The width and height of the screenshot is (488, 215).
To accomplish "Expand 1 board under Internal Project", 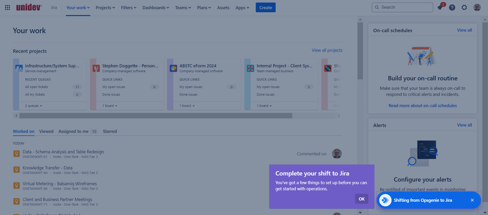I will coord(265,106).
